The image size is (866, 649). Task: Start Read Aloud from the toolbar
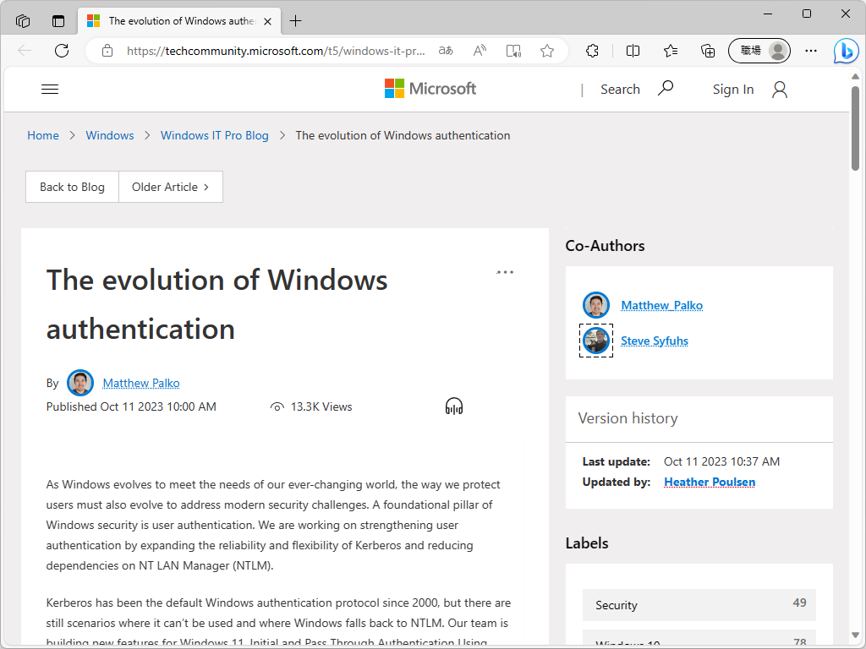point(480,51)
